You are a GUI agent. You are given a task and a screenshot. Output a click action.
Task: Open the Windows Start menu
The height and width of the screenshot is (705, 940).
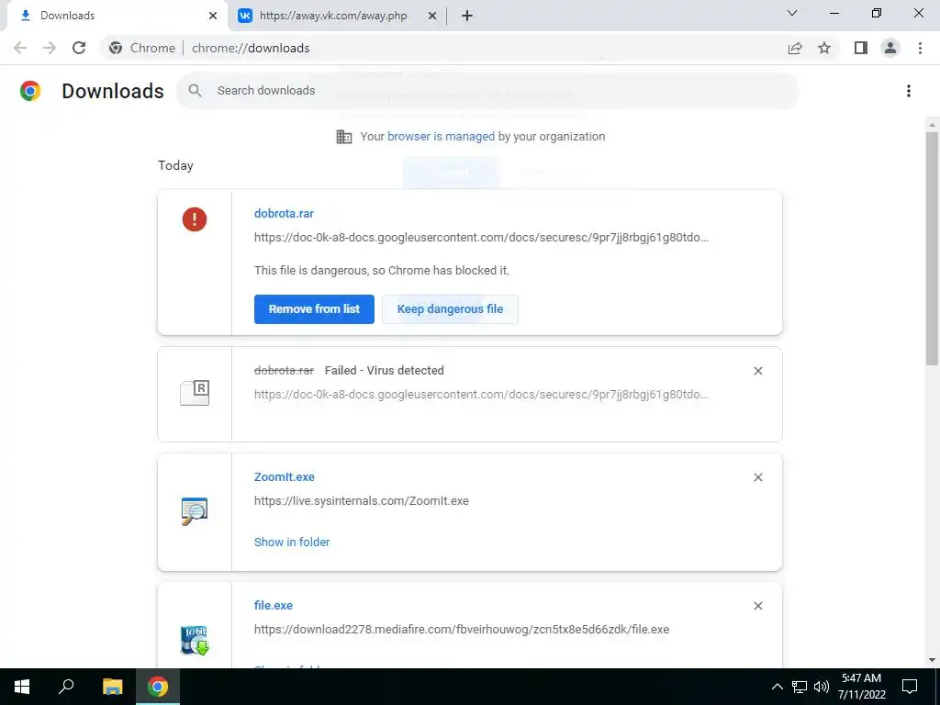[22, 687]
